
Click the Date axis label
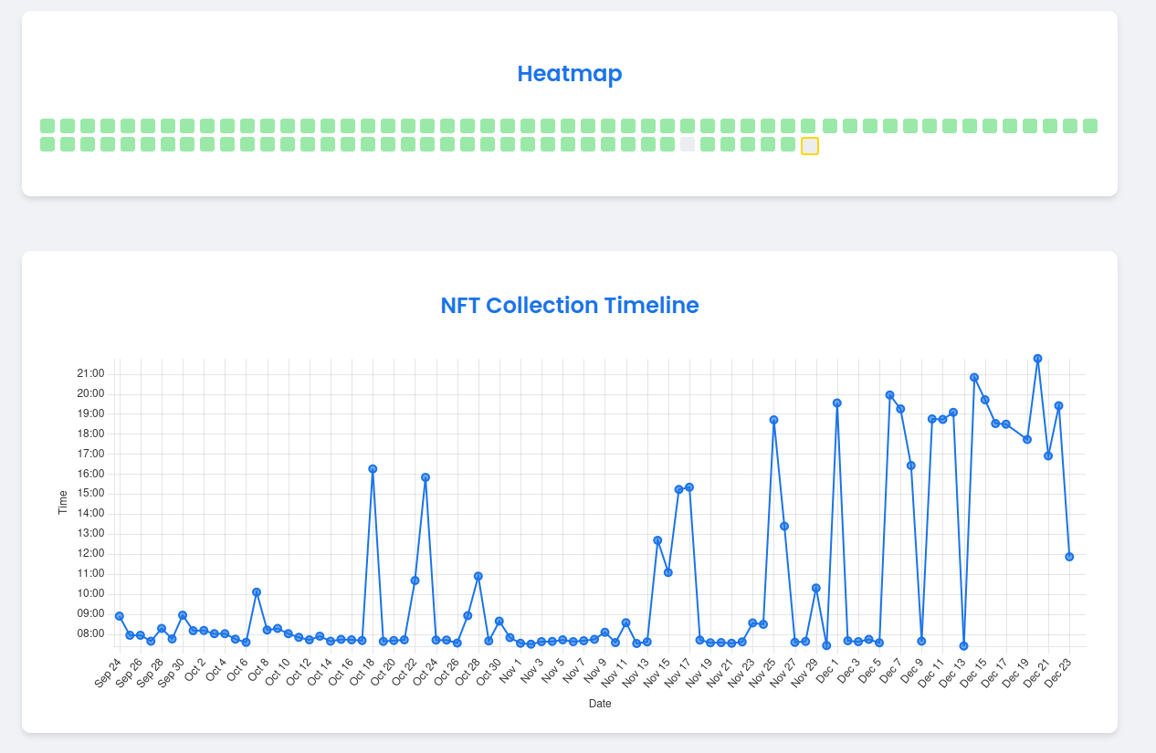click(600, 704)
